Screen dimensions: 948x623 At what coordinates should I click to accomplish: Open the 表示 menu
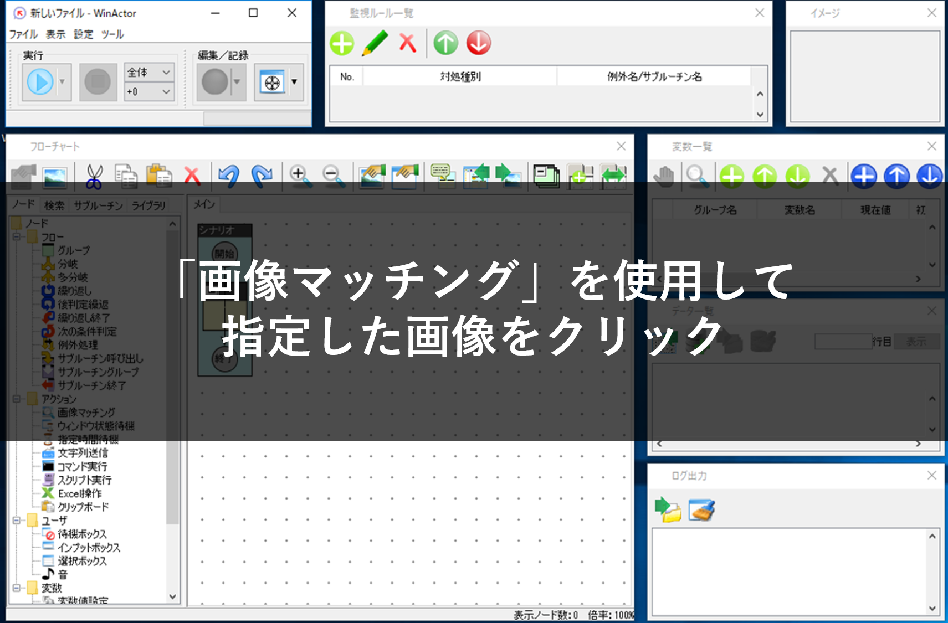(55, 34)
